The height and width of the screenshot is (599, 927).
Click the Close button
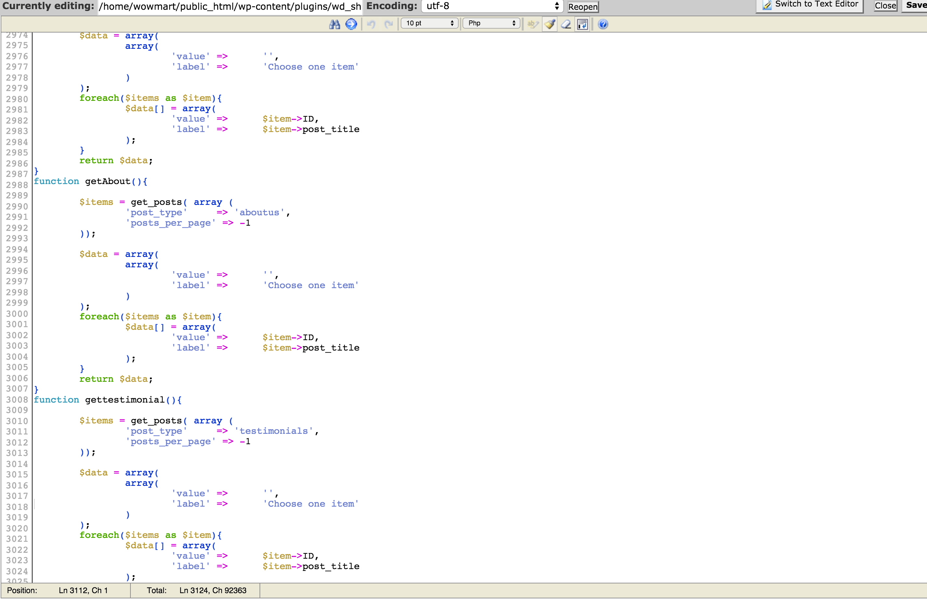tap(885, 6)
